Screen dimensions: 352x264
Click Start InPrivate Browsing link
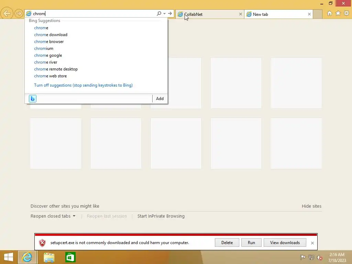click(161, 216)
